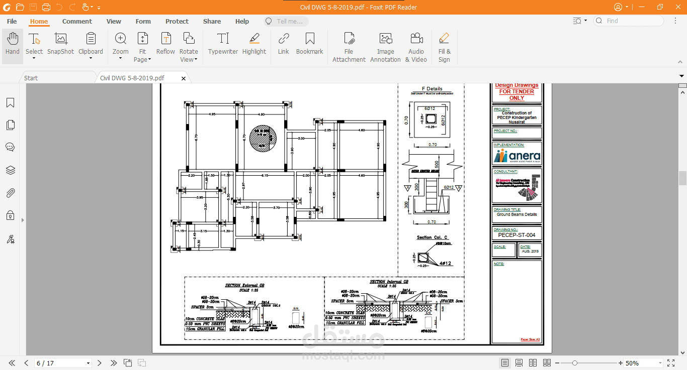The image size is (687, 370).
Task: Expand the Zoom tool dropdown
Action: 120,59
